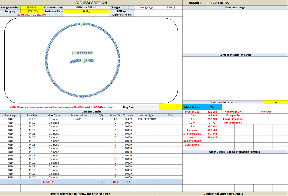Click the Modification by: label cell
This screenshot has height=196, width=288.
tap(122, 15)
